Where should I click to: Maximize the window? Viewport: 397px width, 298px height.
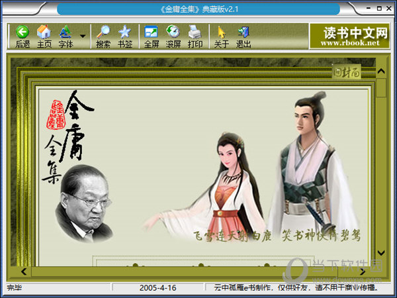coord(379,9)
